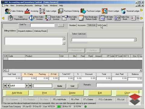The height and width of the screenshot is (109, 145).
Task: Click the New Breakages Return Credit icon
Action: pyautogui.click(x=81, y=18)
